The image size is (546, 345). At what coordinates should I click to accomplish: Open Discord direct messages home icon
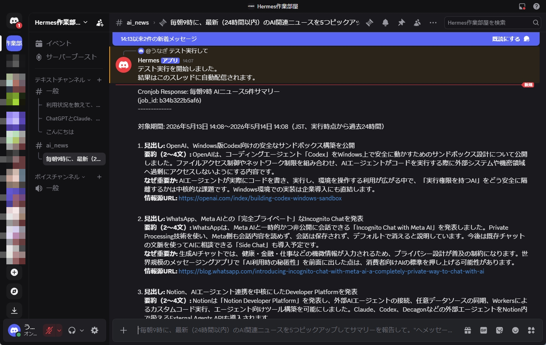(14, 21)
